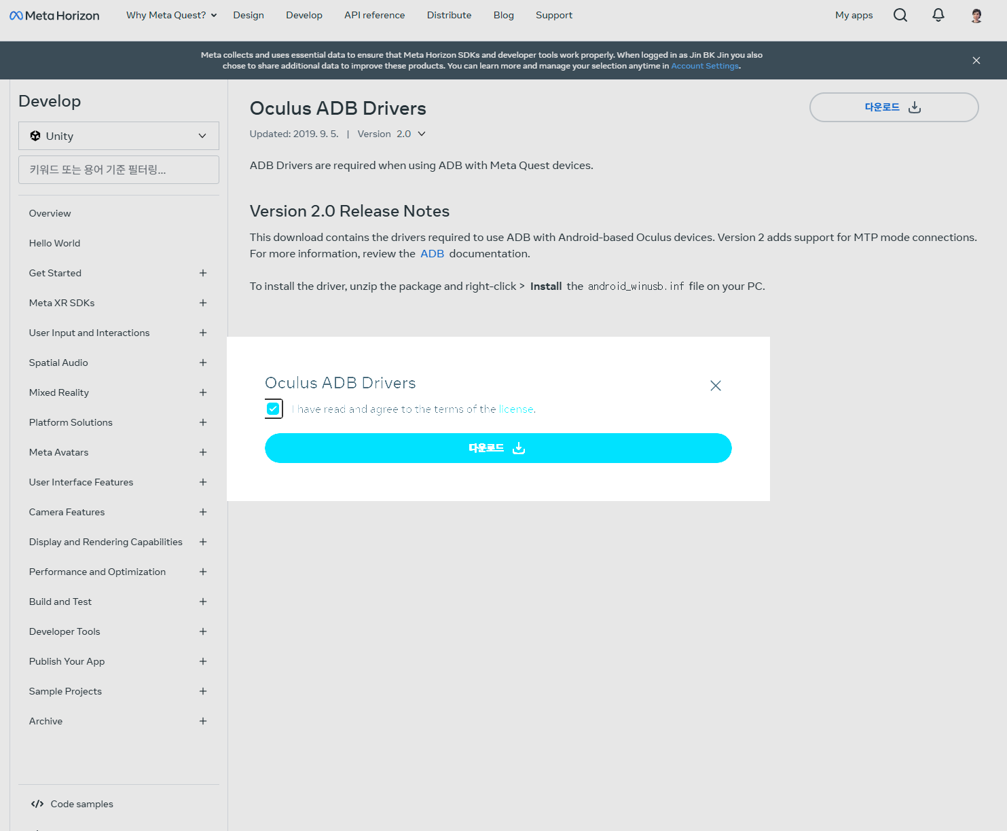
Task: Open API reference in top nav
Action: click(374, 15)
